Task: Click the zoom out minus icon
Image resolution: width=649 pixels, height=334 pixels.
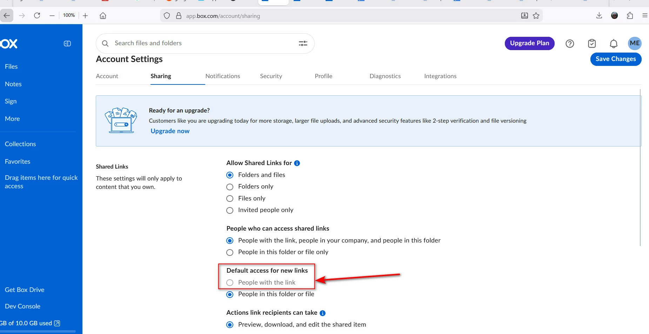Action: tap(52, 15)
